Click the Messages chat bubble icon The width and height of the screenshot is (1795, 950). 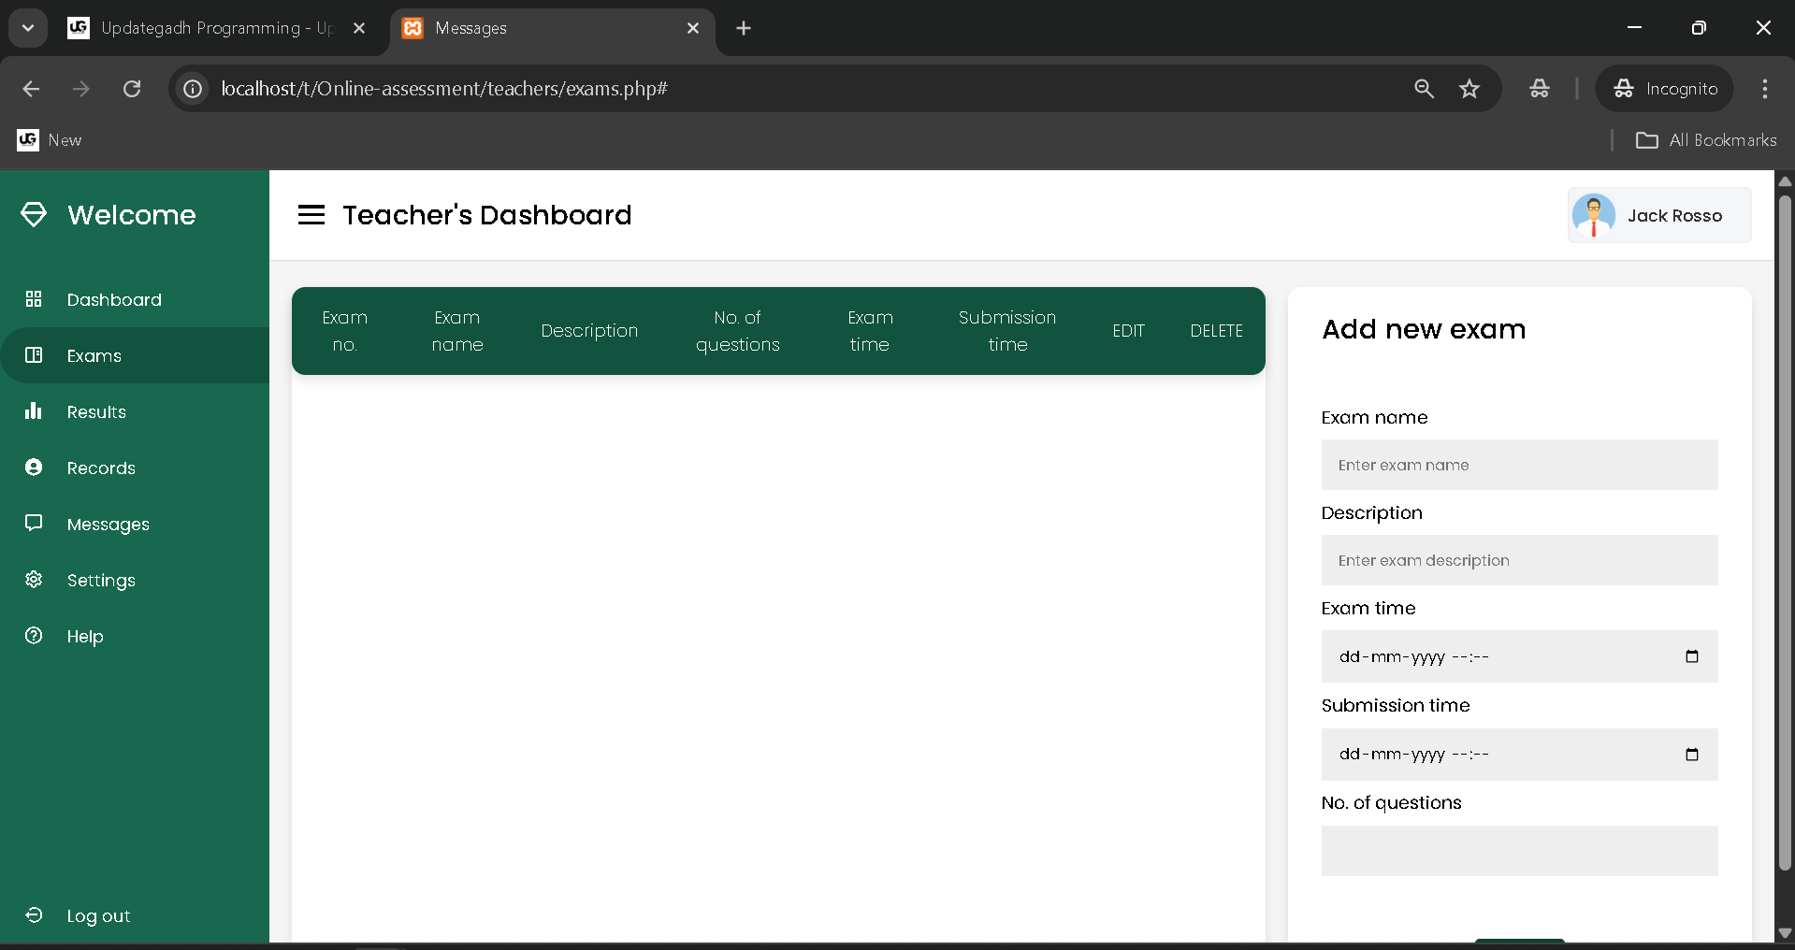click(34, 524)
